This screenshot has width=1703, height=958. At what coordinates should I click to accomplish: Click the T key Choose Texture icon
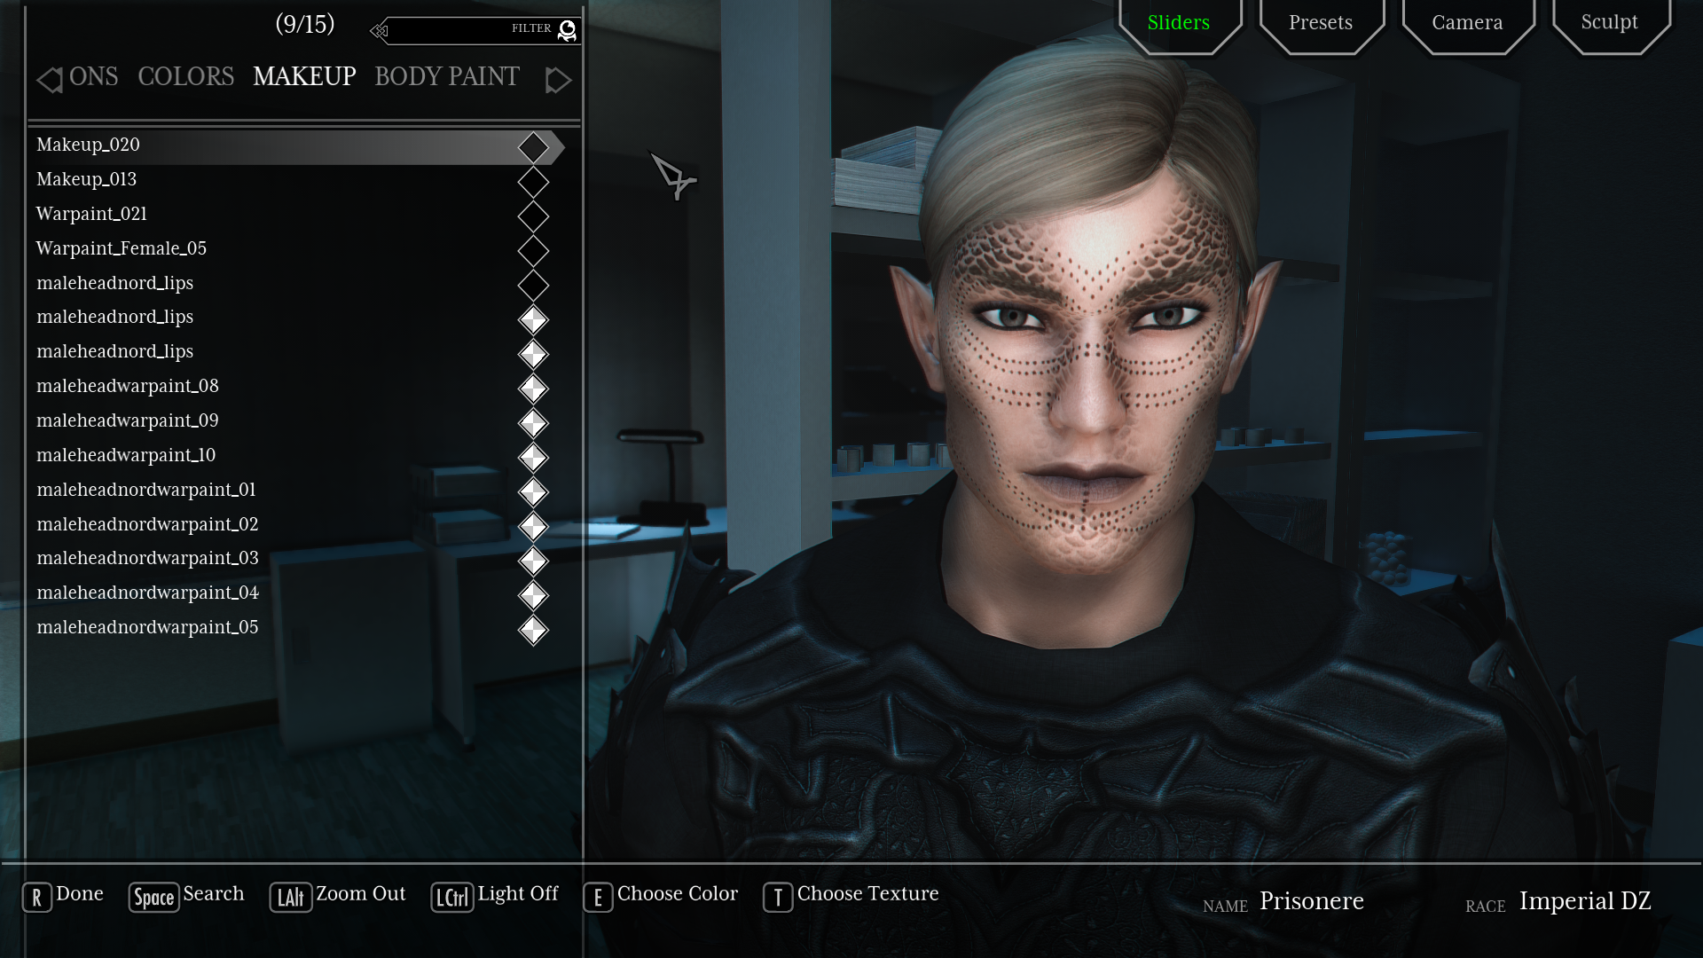click(778, 898)
